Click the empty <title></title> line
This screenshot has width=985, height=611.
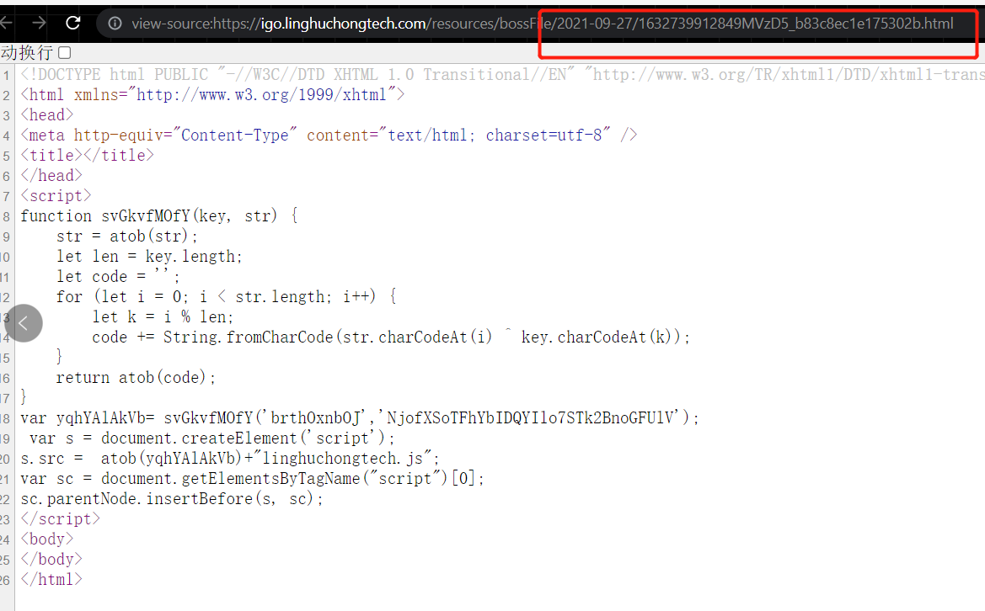88,155
